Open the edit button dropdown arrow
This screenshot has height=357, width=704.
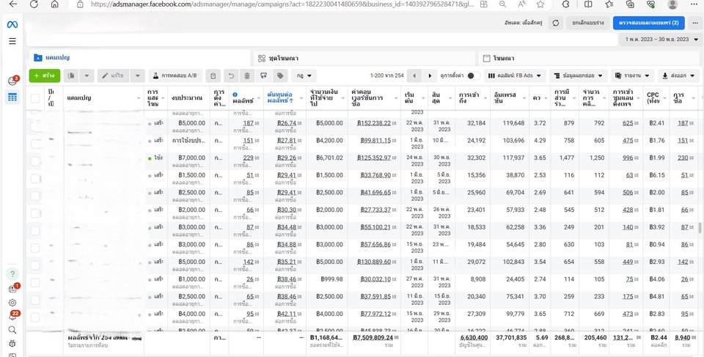(138, 76)
